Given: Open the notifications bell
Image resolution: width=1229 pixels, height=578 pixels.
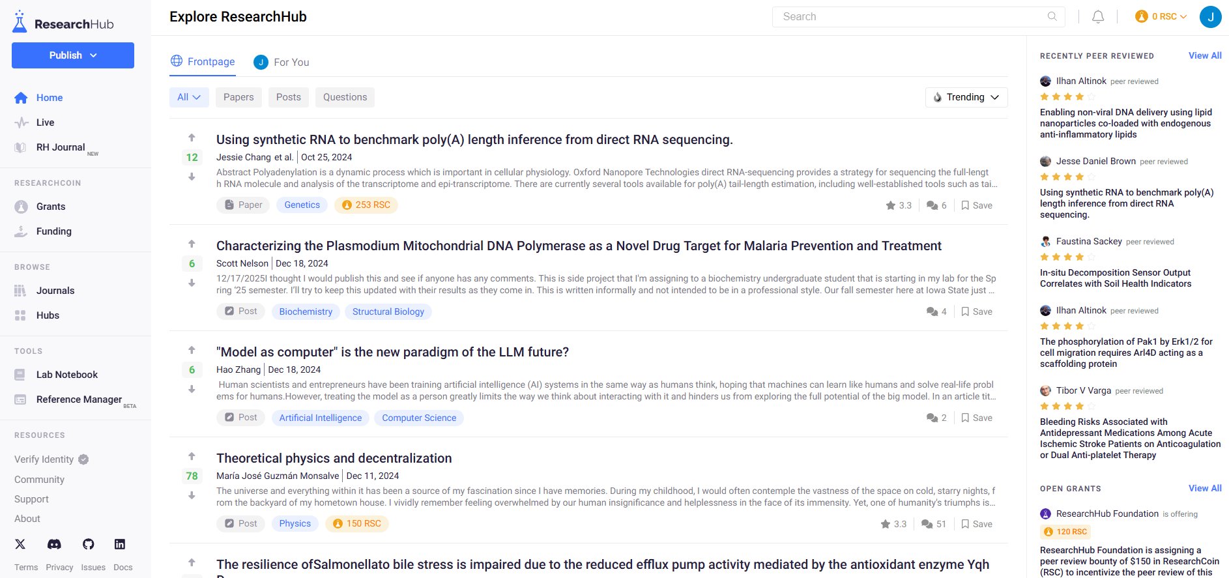Looking at the screenshot, I should 1098,17.
